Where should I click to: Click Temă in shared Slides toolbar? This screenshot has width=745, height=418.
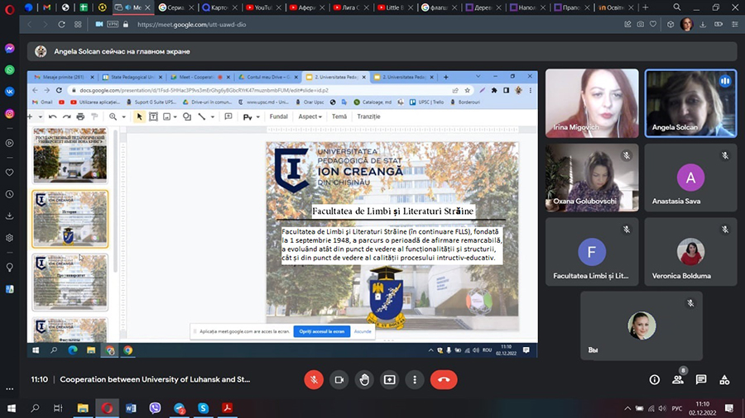click(x=339, y=116)
